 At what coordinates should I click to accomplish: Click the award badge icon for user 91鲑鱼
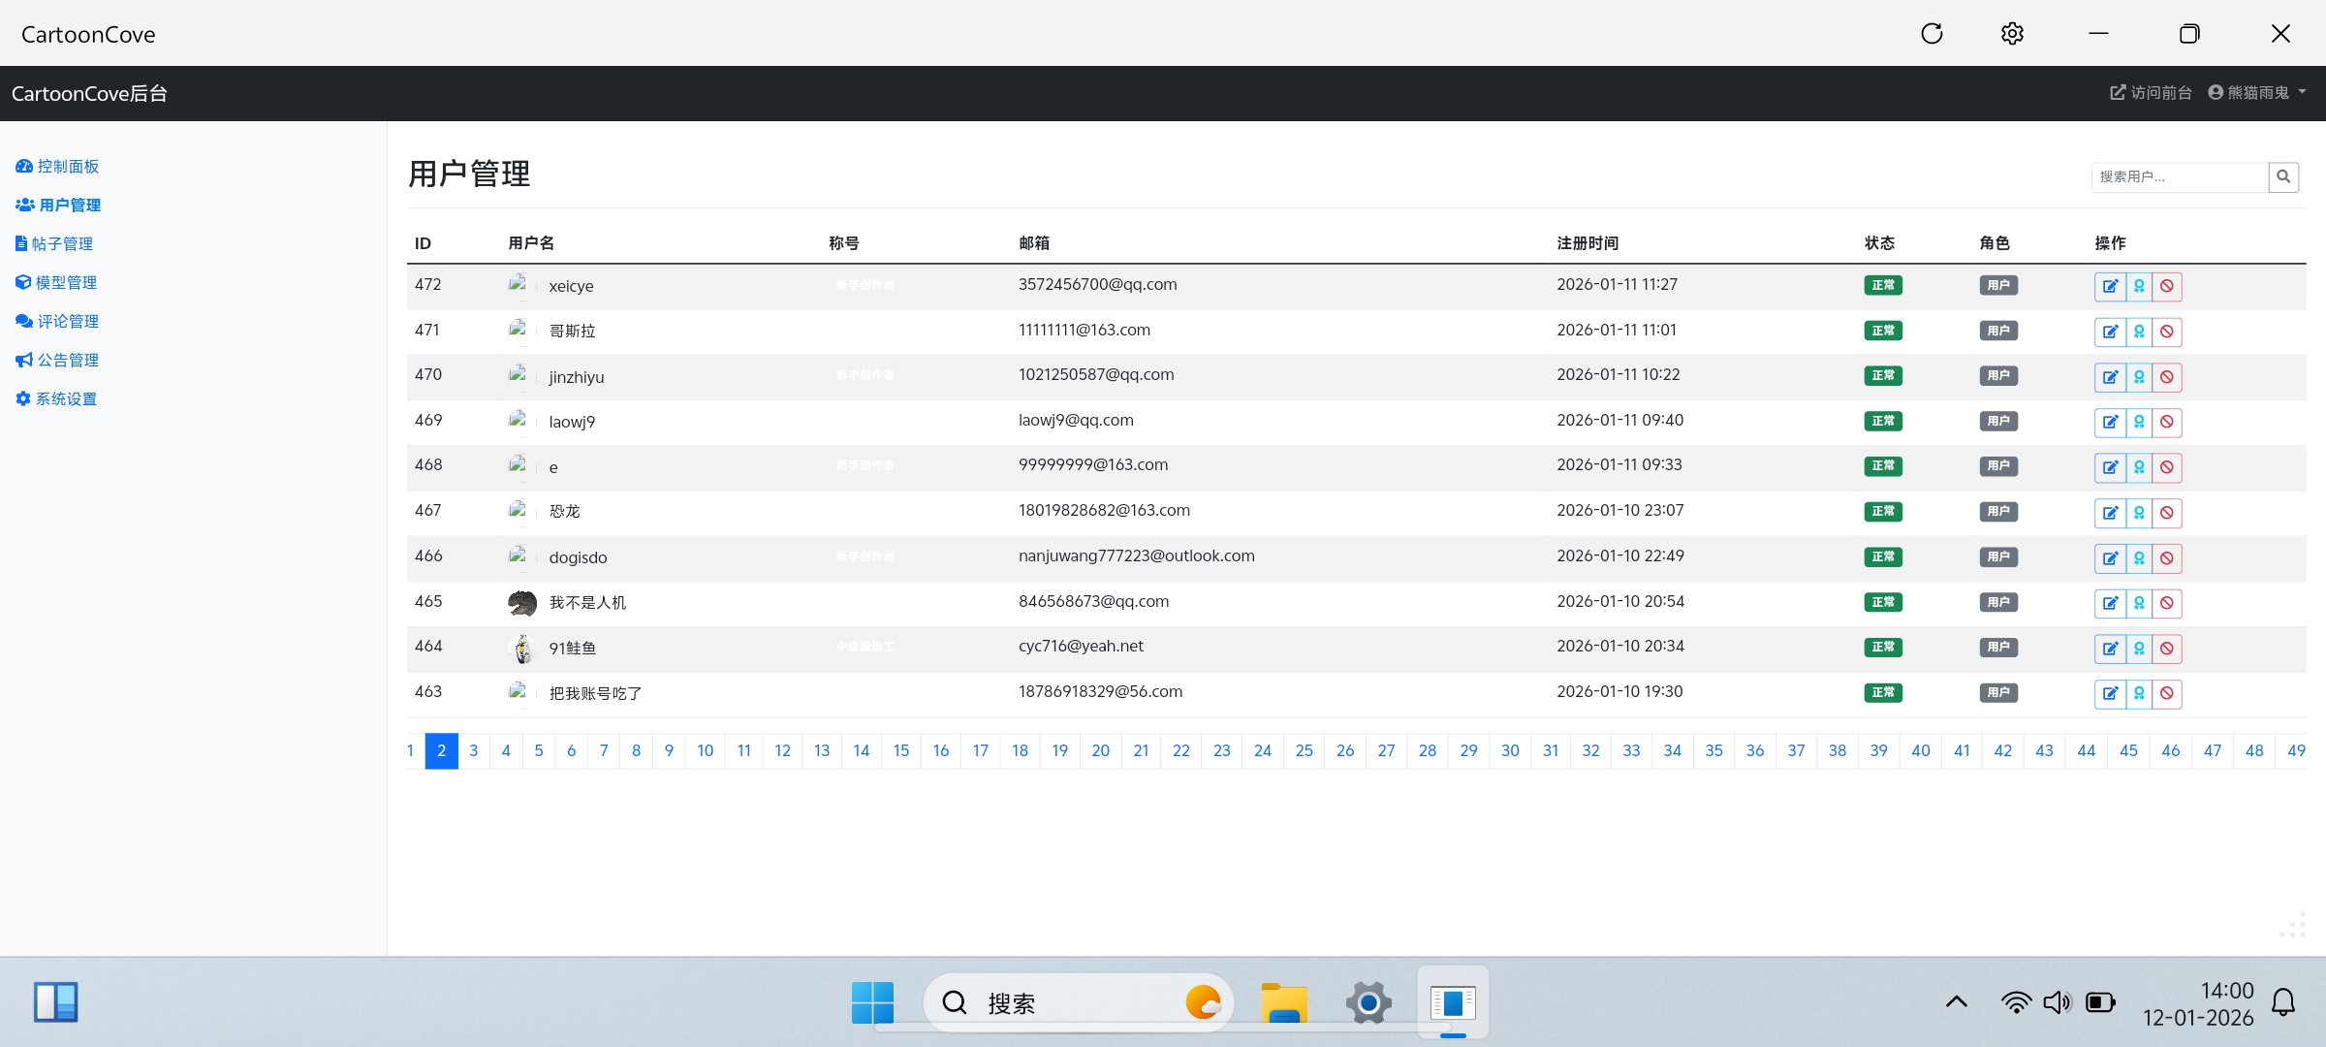[x=2139, y=649]
